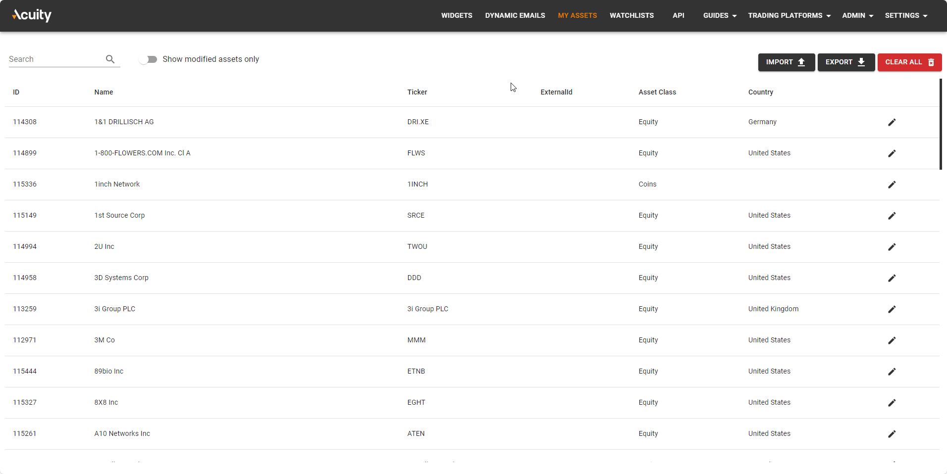The image size is (947, 474).
Task: Click edit icon for A10 Networks Inc
Action: pyautogui.click(x=892, y=434)
